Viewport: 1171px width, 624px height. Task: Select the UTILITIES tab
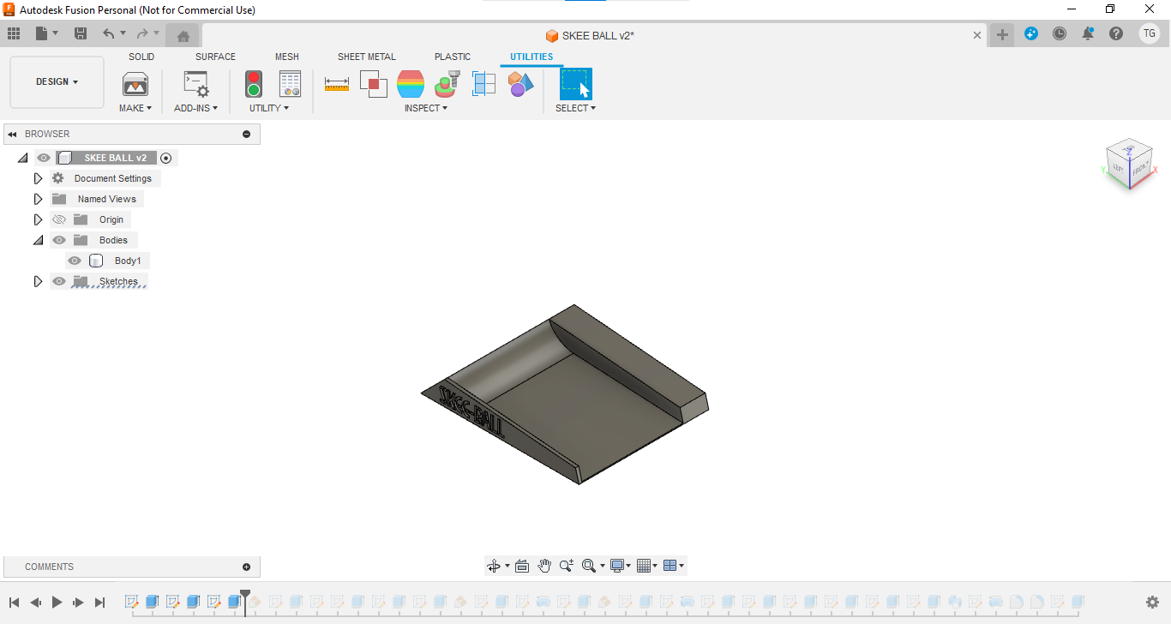(531, 57)
